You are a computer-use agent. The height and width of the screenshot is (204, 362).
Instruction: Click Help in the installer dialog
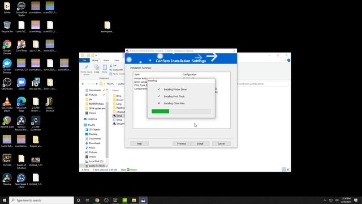140,143
